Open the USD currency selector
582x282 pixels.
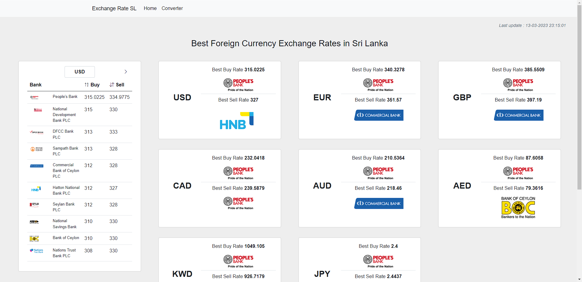coord(80,72)
